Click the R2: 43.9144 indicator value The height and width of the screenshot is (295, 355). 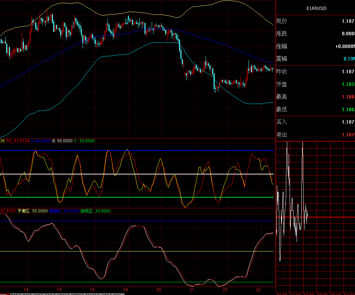click(x=18, y=141)
